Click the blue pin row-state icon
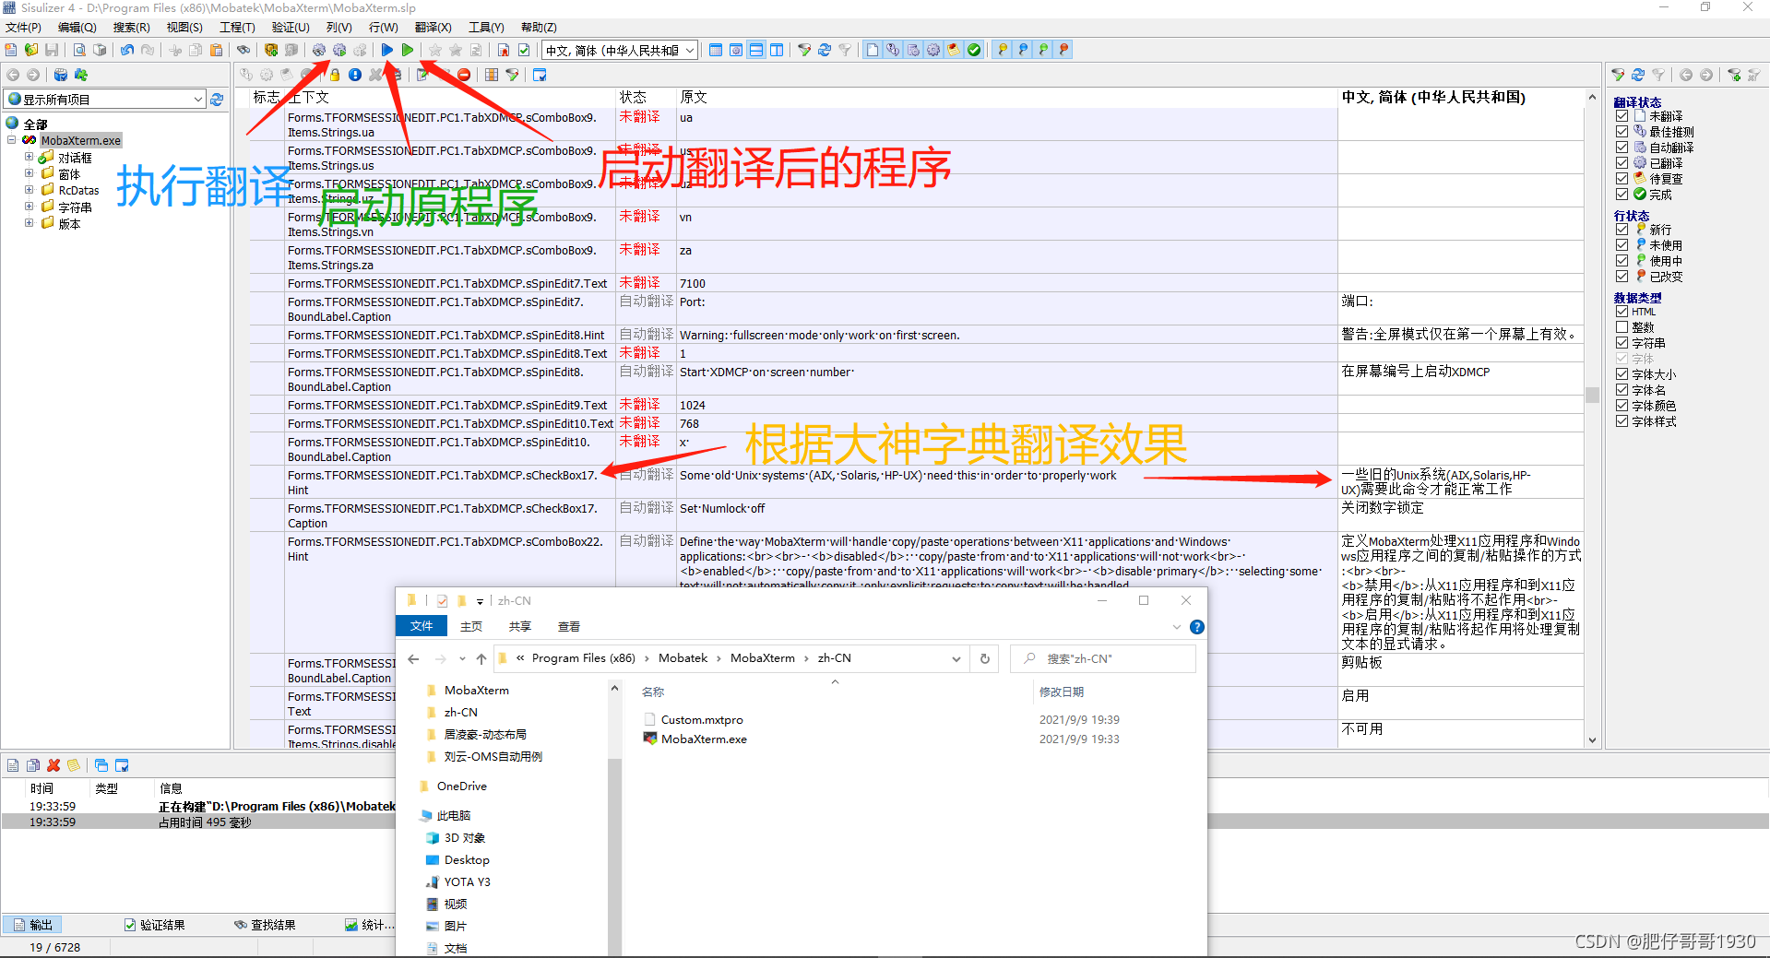The height and width of the screenshot is (958, 1770). [x=1023, y=50]
